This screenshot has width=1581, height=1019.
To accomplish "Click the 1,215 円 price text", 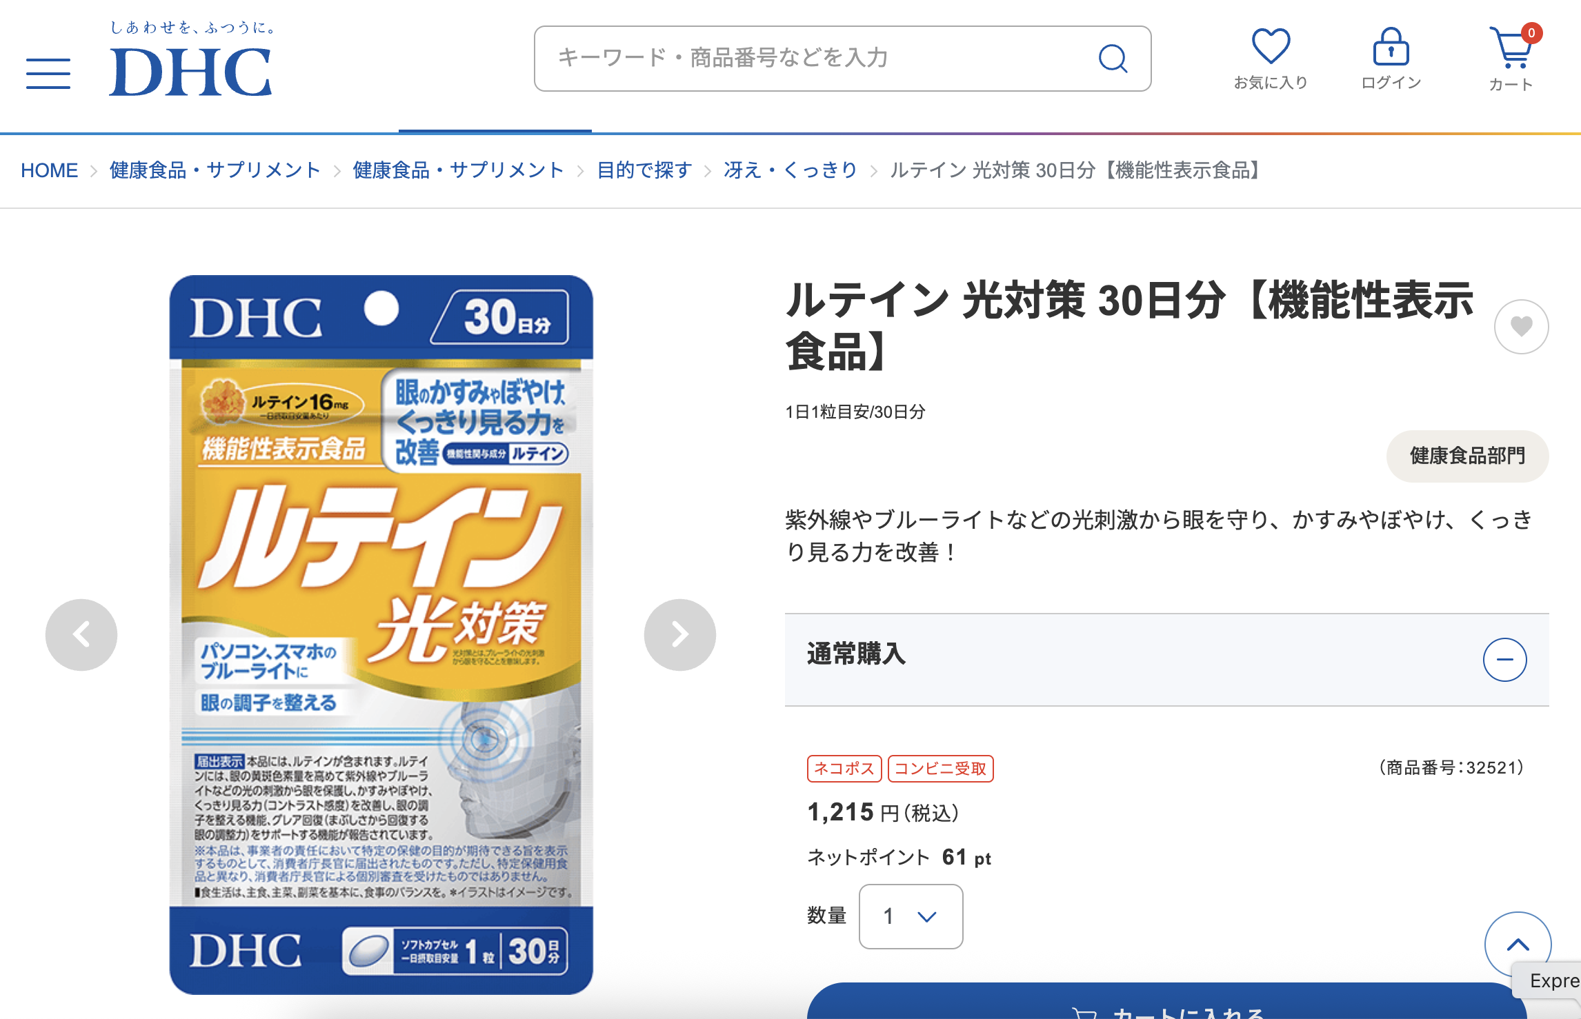I will point(883,812).
